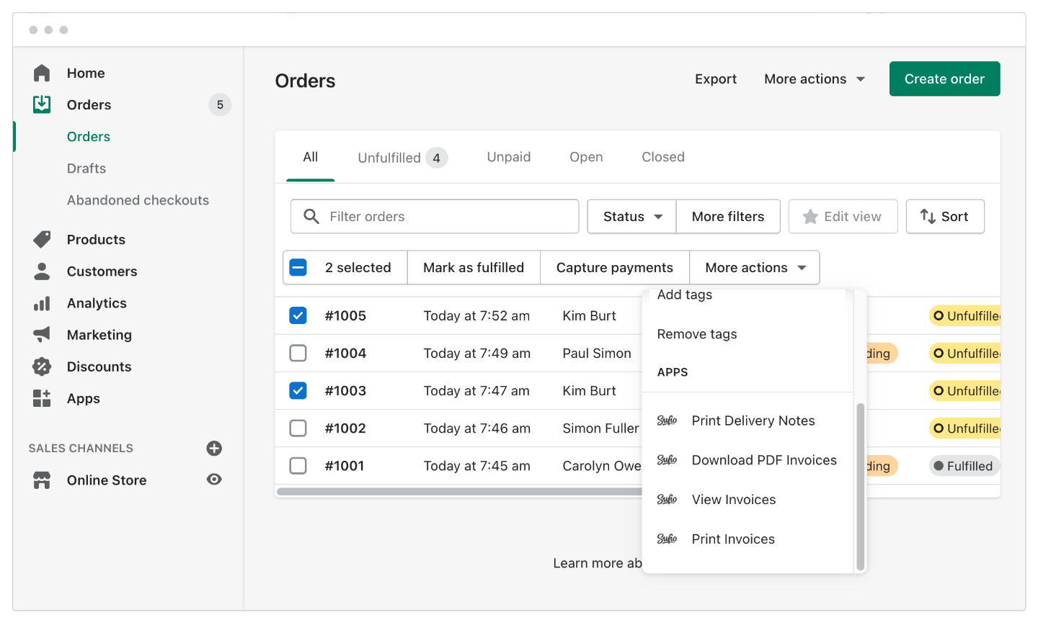Select the Marketing megaphone icon
The height and width of the screenshot is (625, 1038).
41,335
